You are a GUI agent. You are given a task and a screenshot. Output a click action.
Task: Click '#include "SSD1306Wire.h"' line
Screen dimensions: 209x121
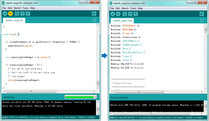(x=125, y=41)
